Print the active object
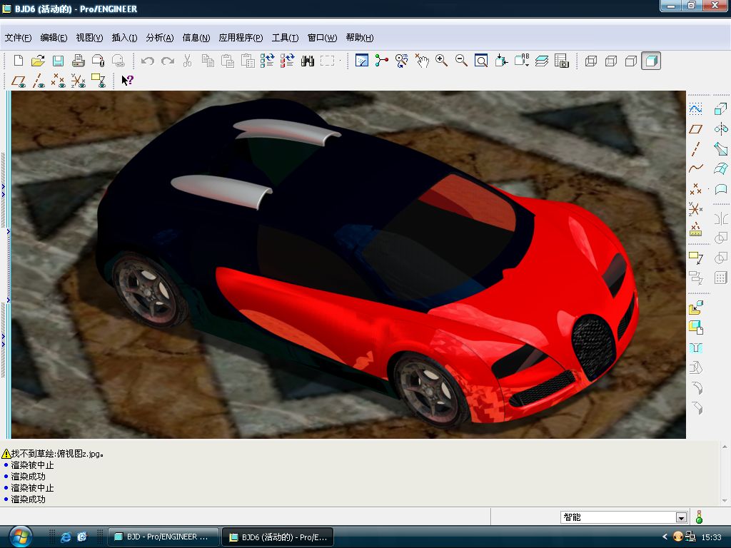This screenshot has width=731, height=548. point(79,61)
